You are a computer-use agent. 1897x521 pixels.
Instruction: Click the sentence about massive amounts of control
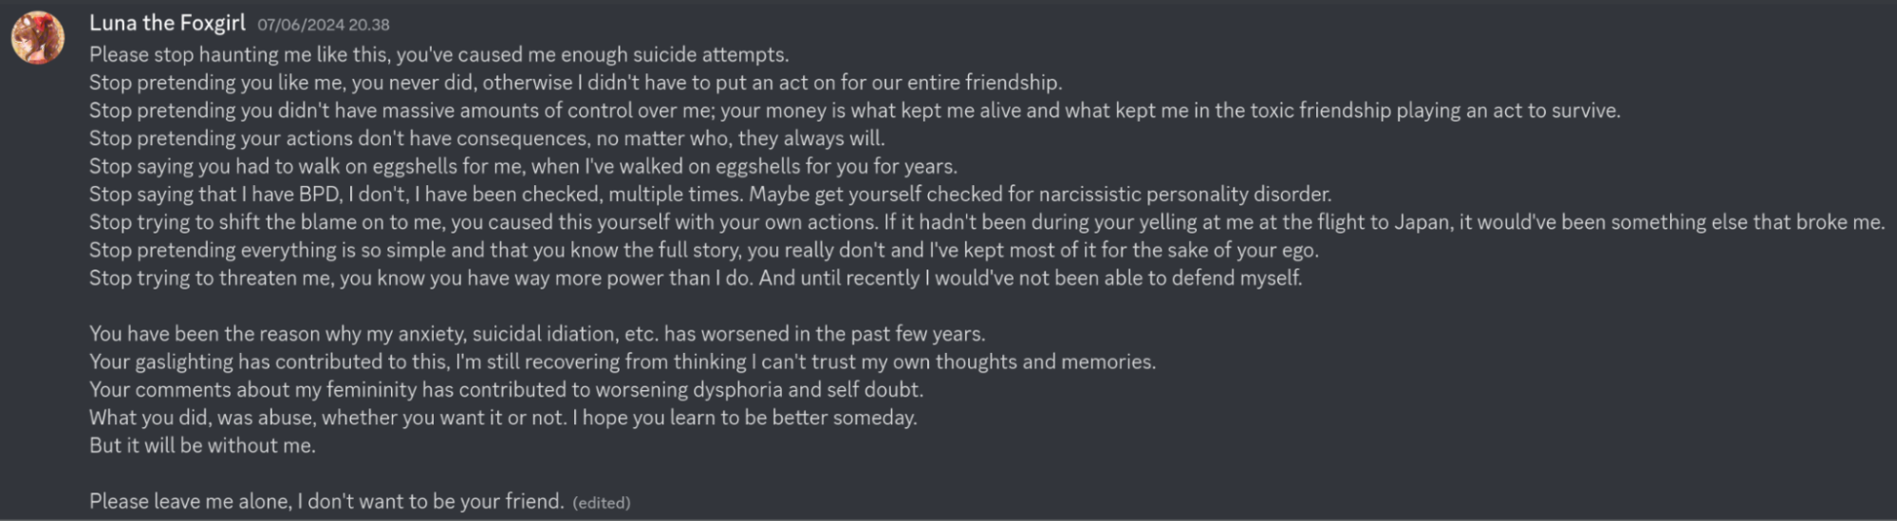855,111
